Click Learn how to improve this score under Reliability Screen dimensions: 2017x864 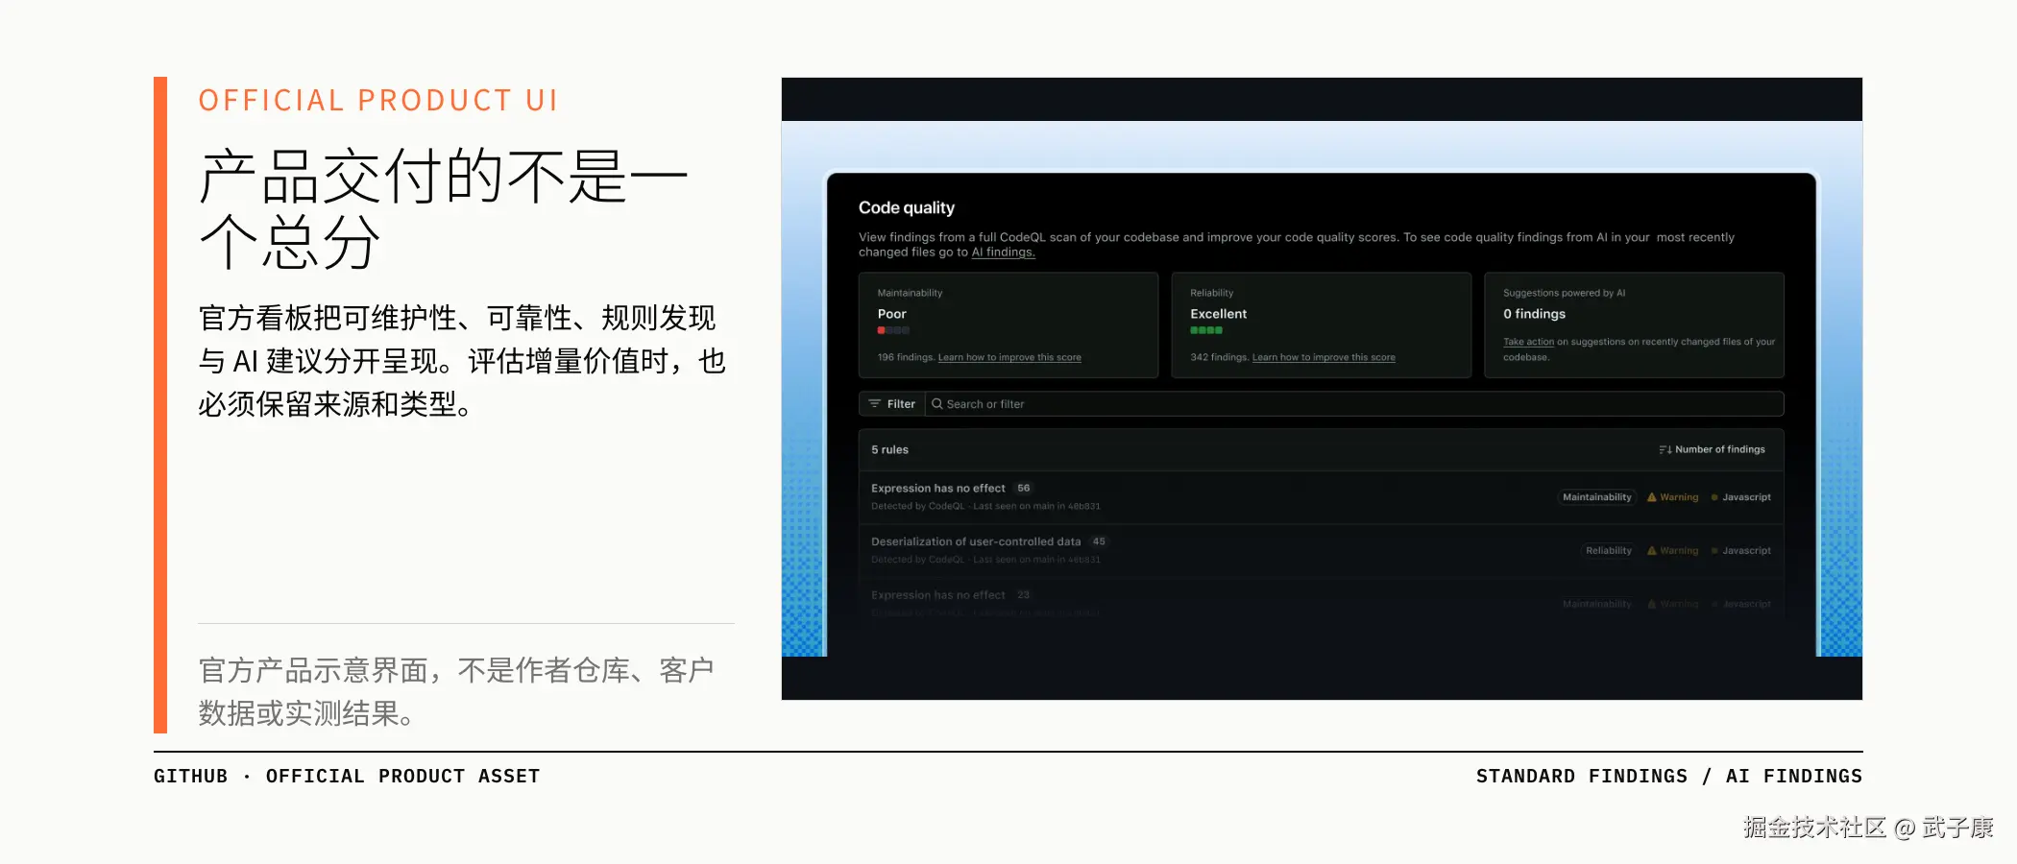coord(1324,357)
